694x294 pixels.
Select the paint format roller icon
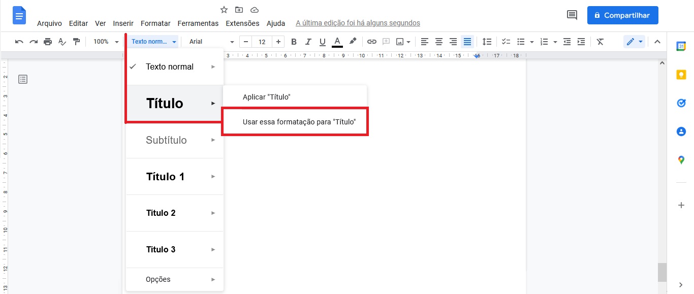pyautogui.click(x=76, y=42)
